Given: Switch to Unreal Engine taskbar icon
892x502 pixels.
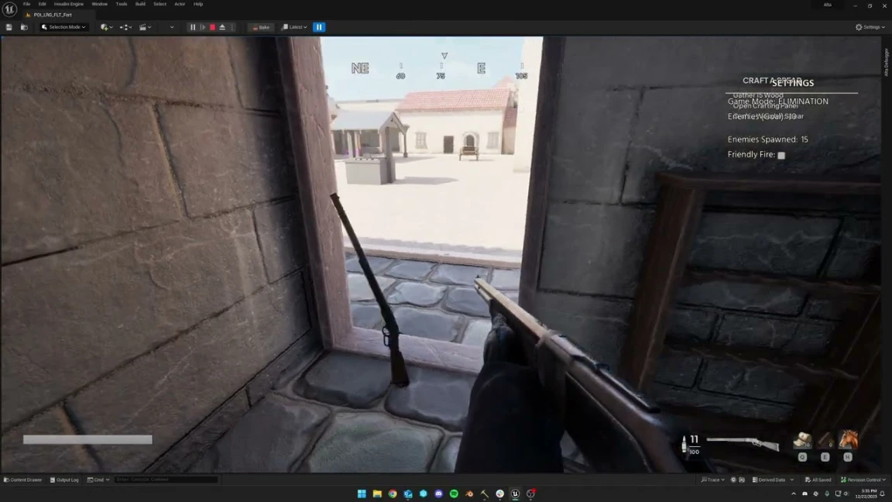Looking at the screenshot, I should [515, 493].
